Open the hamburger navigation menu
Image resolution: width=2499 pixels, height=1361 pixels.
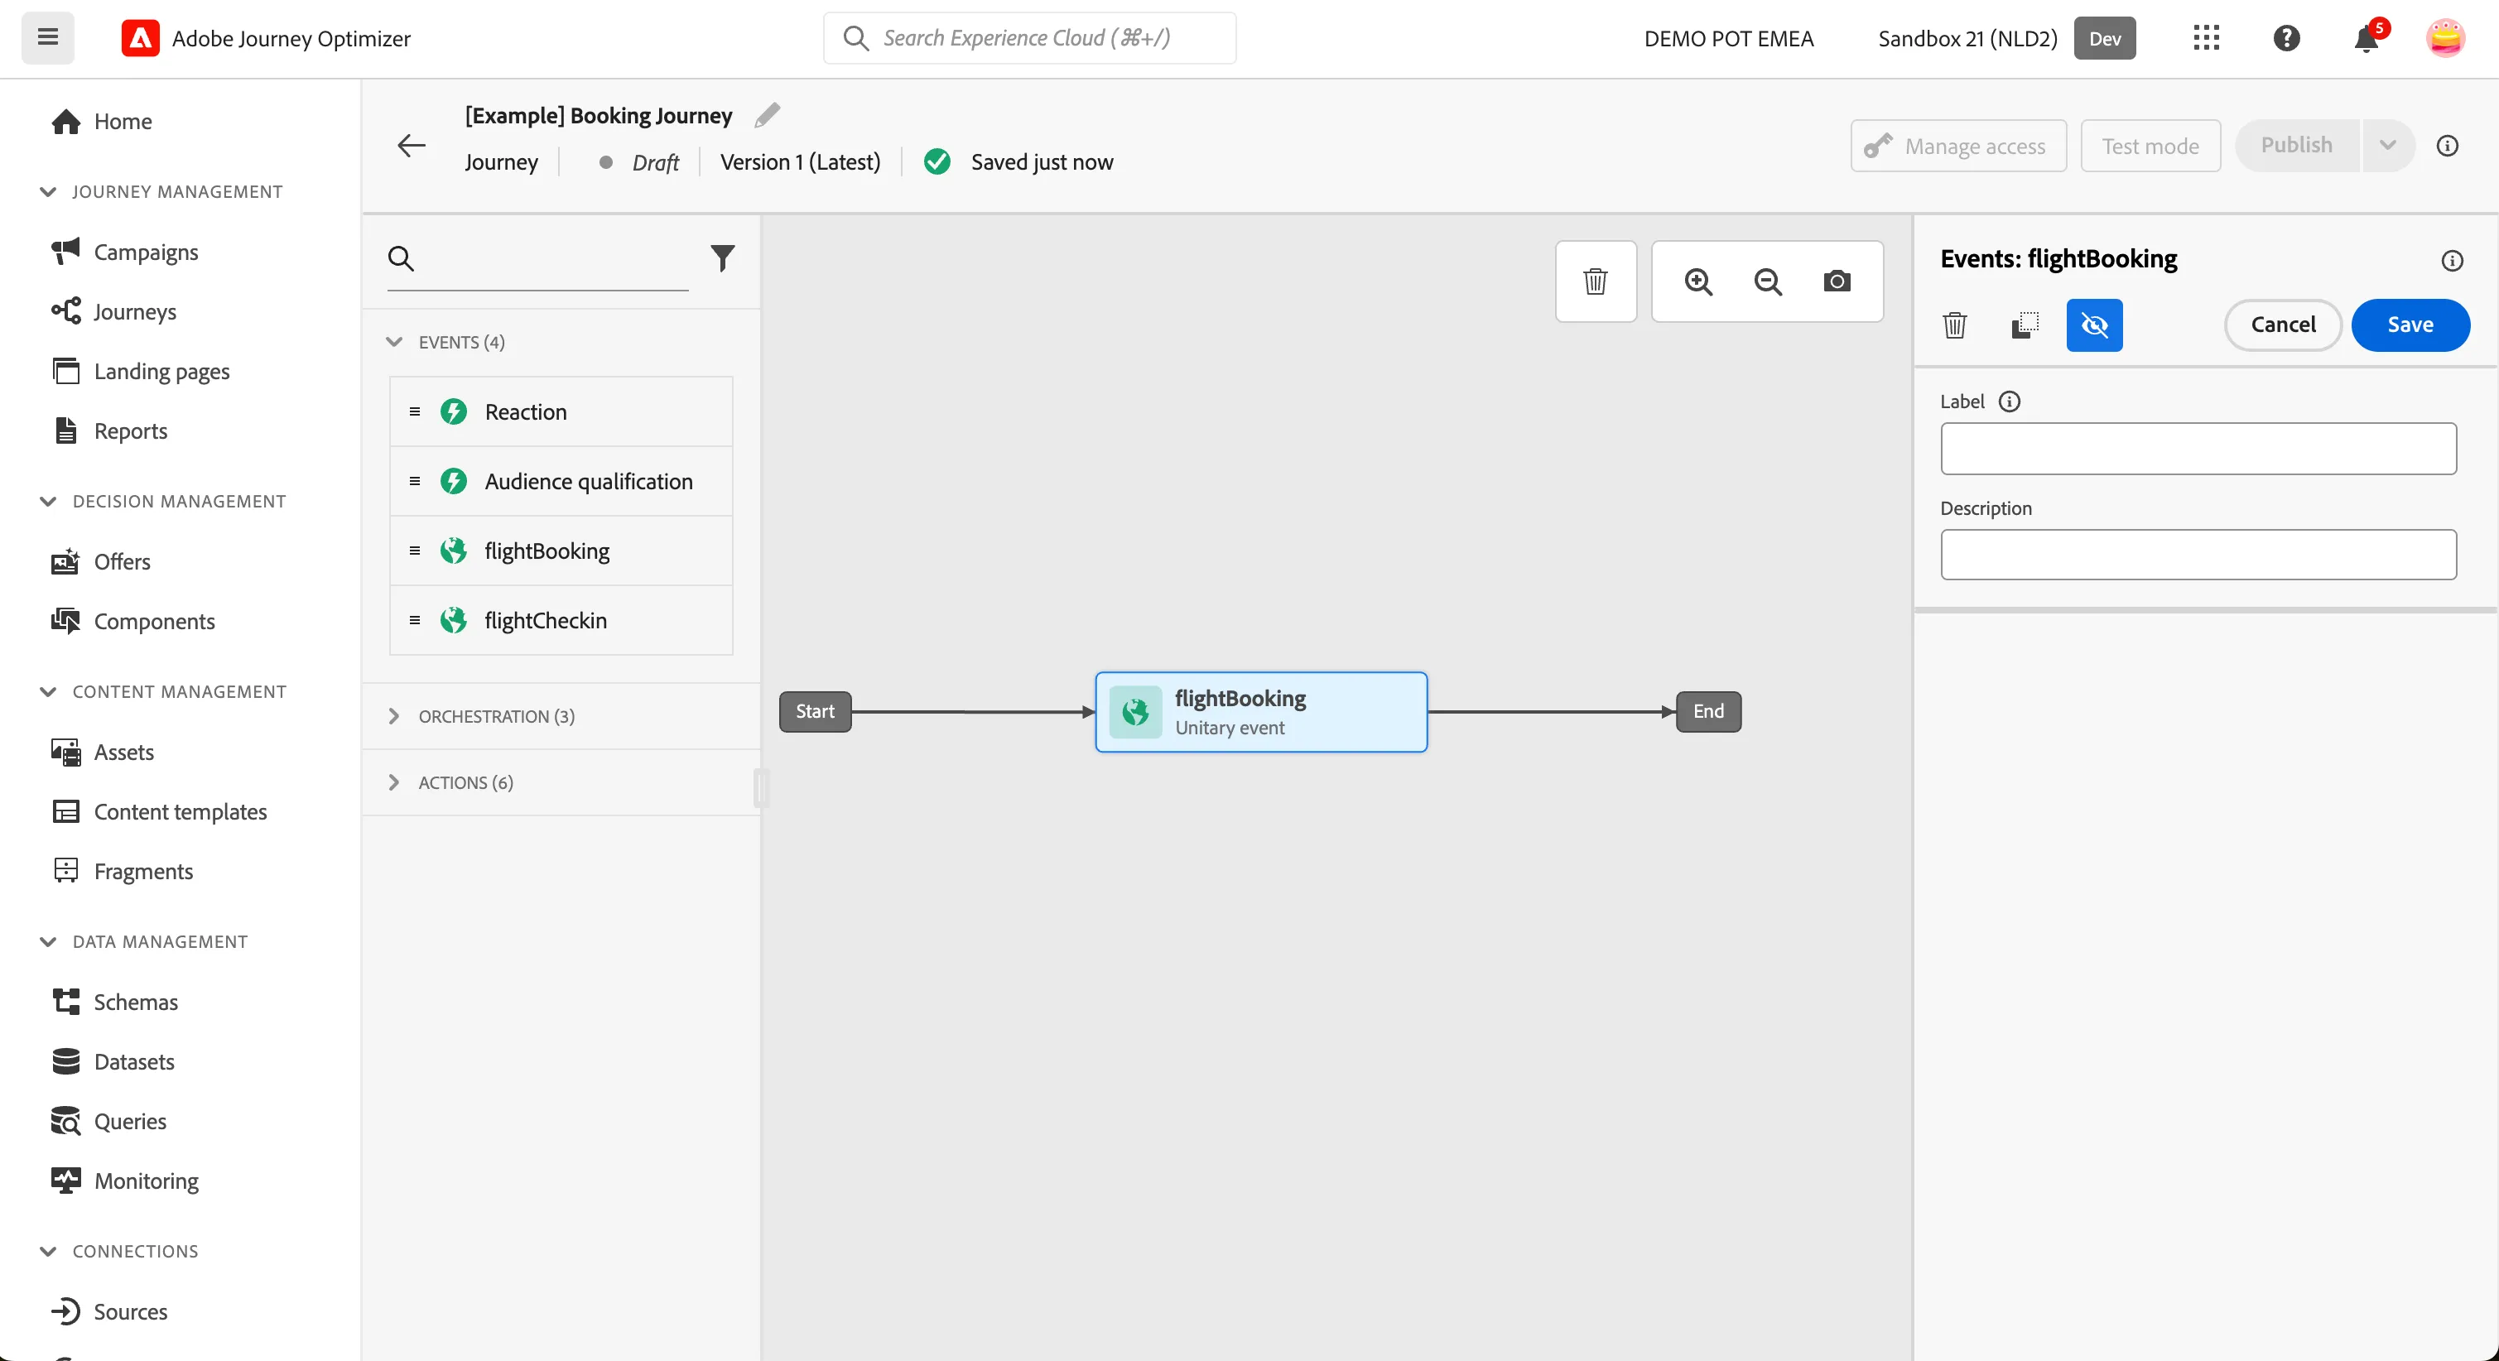[47, 38]
